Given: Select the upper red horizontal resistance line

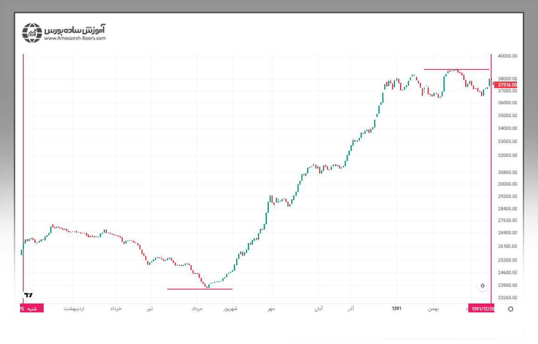Looking at the screenshot, I should [x=456, y=69].
